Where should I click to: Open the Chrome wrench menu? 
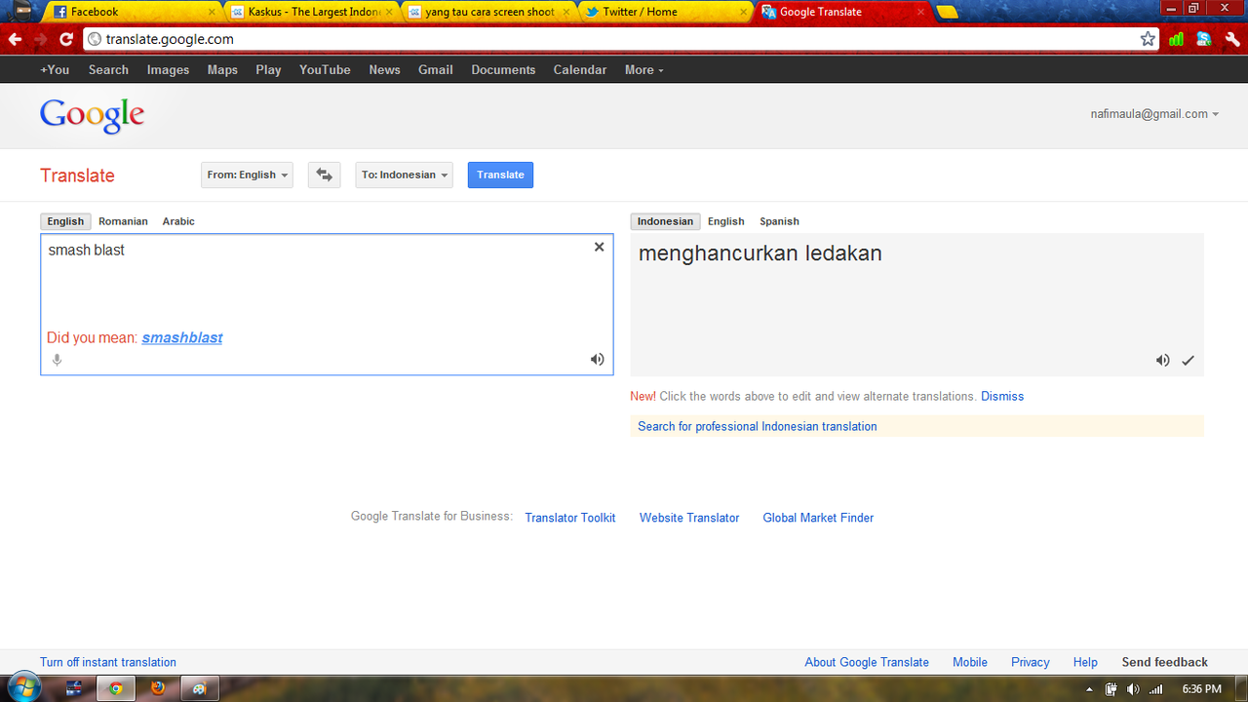tap(1232, 39)
